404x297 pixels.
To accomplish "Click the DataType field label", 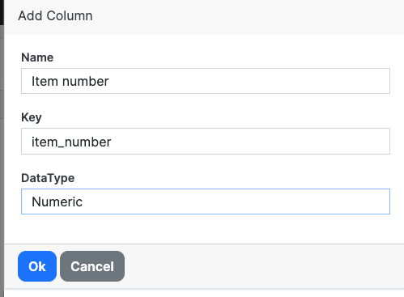I will point(48,178).
